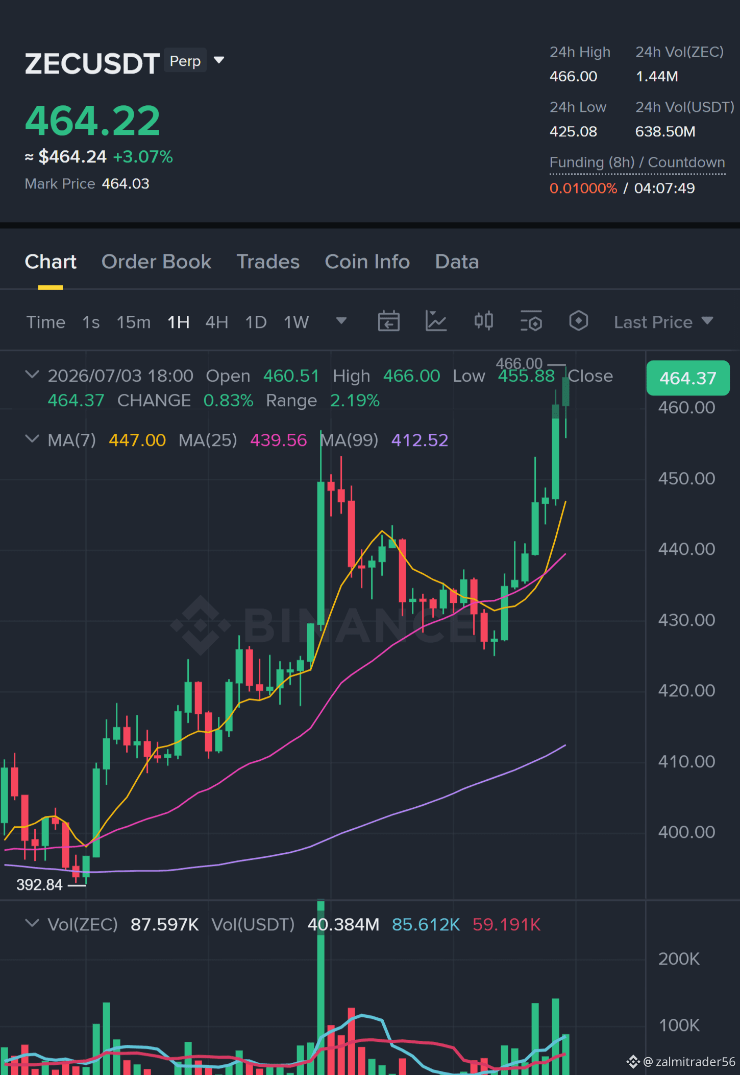
Task: Open the date jump calendar icon
Action: point(388,321)
